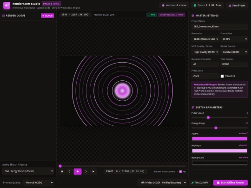Click the Sketch Parameters wand icon
251x188 pixels.
pos(193,107)
